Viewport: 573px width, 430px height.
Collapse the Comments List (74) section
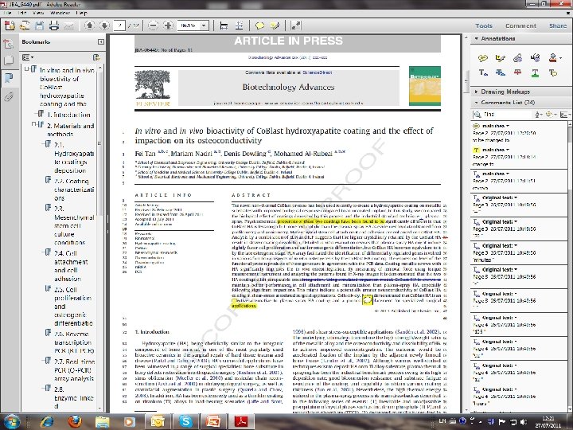[476, 103]
